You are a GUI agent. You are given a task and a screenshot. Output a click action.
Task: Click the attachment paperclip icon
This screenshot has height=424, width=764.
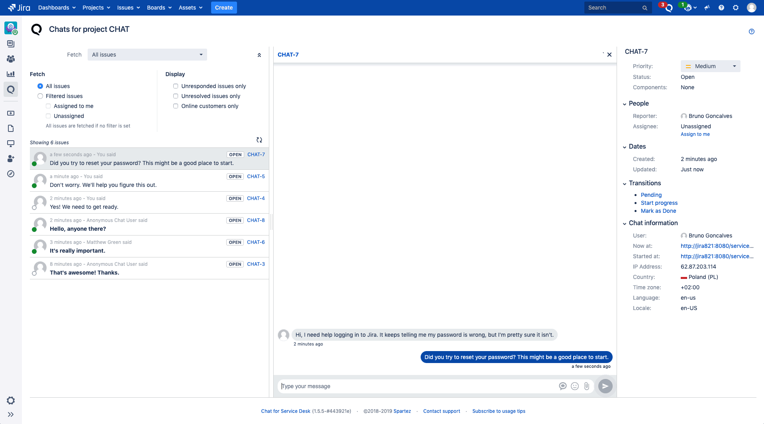coord(587,386)
